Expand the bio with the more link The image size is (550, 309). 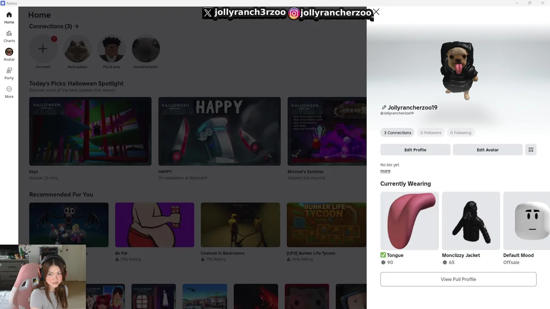[385, 171]
